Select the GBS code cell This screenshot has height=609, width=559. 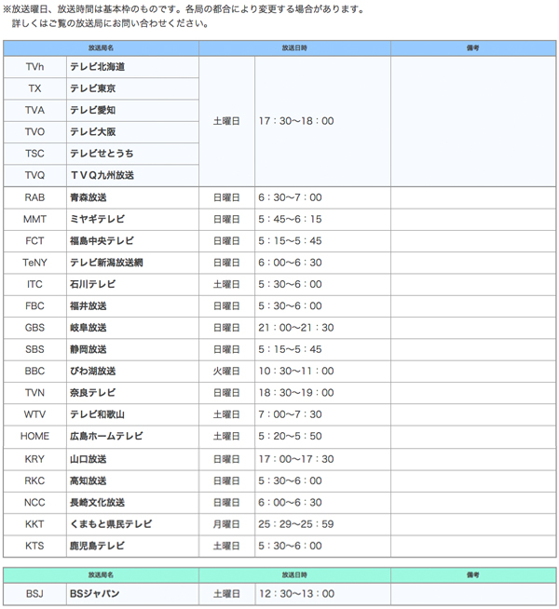(35, 328)
